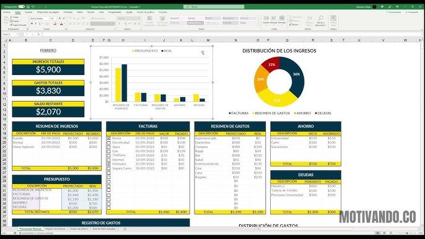
Task: Open the Insertar ribbon tab
Action: coord(28,12)
